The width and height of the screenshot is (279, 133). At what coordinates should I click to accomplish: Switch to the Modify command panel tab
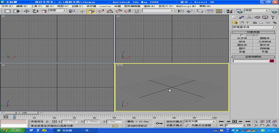click(x=241, y=17)
